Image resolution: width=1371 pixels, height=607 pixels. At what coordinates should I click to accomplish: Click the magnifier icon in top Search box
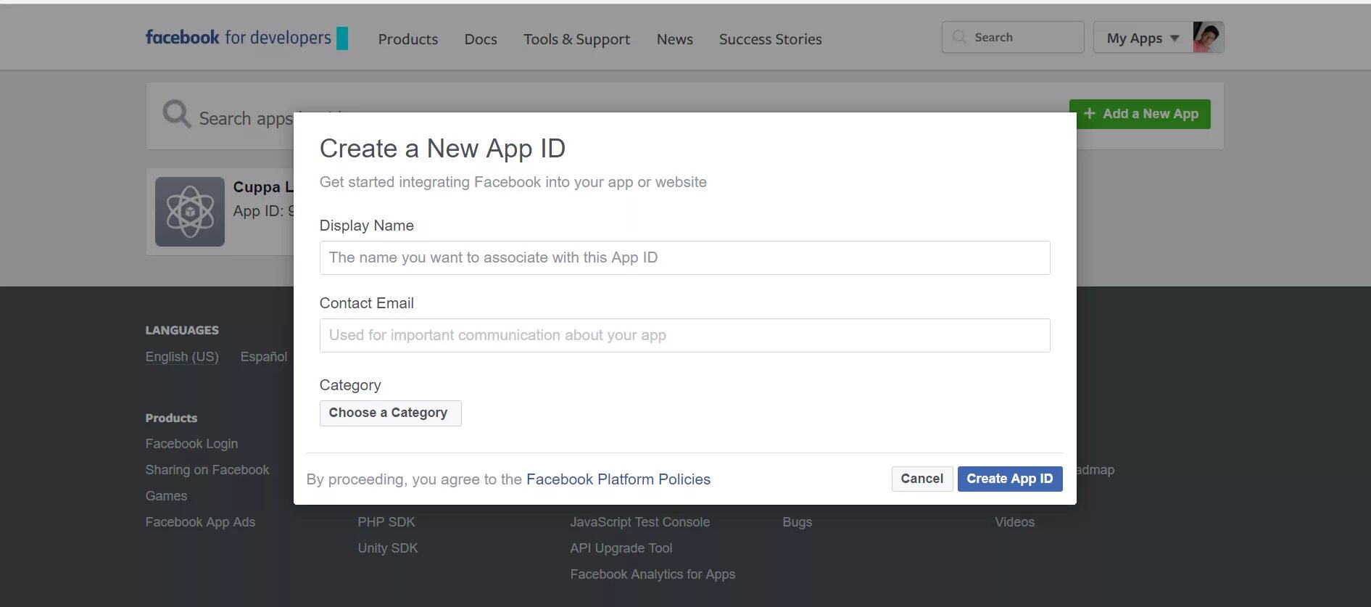pos(959,37)
